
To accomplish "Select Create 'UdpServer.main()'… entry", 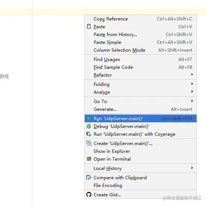I will pos(140,144).
